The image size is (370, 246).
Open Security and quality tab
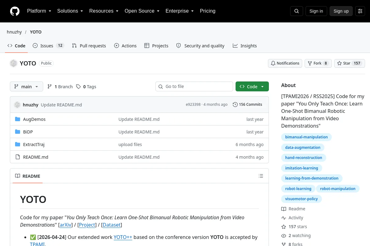pyautogui.click(x=200, y=46)
